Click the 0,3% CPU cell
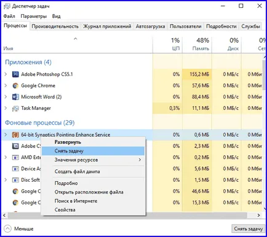Viewport: 267px width, 237px height. (x=167, y=108)
